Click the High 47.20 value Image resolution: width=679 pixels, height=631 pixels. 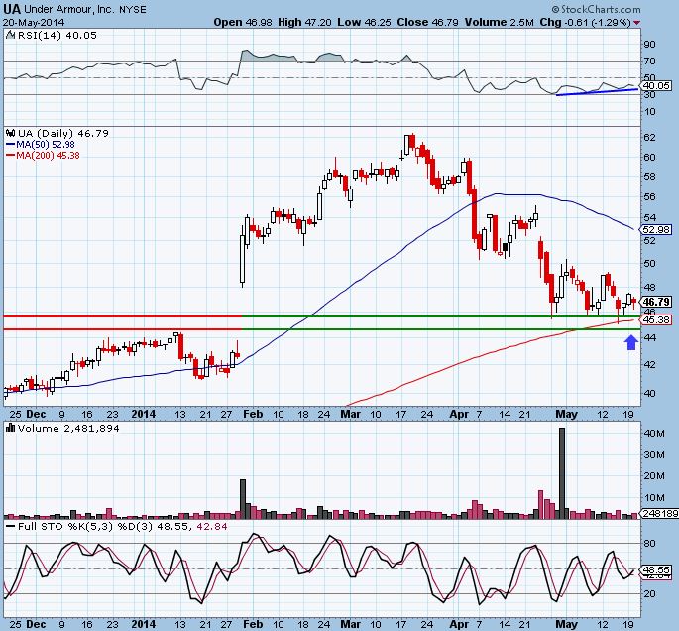(304, 22)
